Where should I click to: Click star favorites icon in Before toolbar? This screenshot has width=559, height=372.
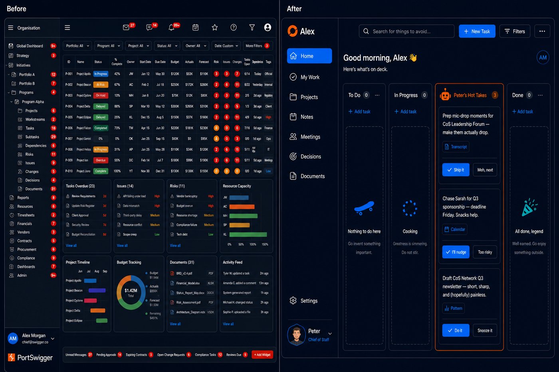pos(215,28)
